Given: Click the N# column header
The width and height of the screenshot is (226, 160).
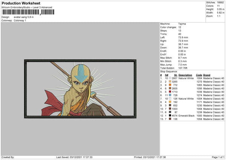Looking at the screenshot, I should click(166, 75).
